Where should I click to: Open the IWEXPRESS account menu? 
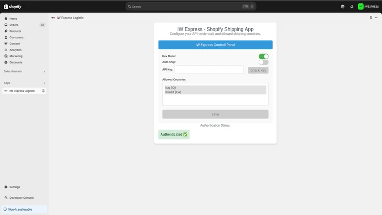point(368,7)
